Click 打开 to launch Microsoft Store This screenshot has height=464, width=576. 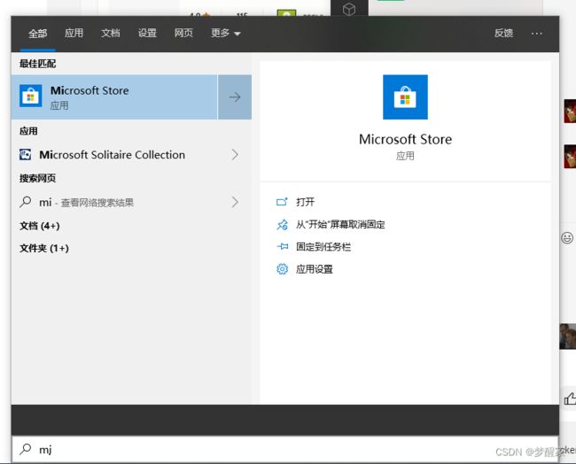pos(305,202)
